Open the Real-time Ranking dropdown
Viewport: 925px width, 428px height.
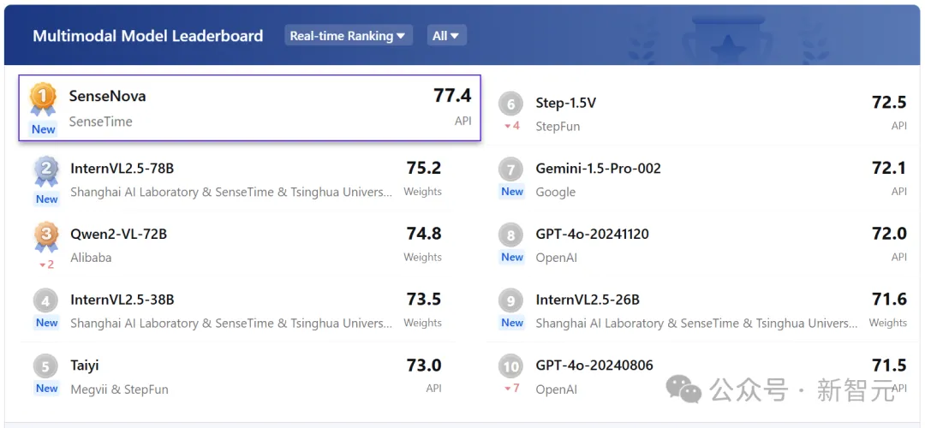(x=349, y=35)
